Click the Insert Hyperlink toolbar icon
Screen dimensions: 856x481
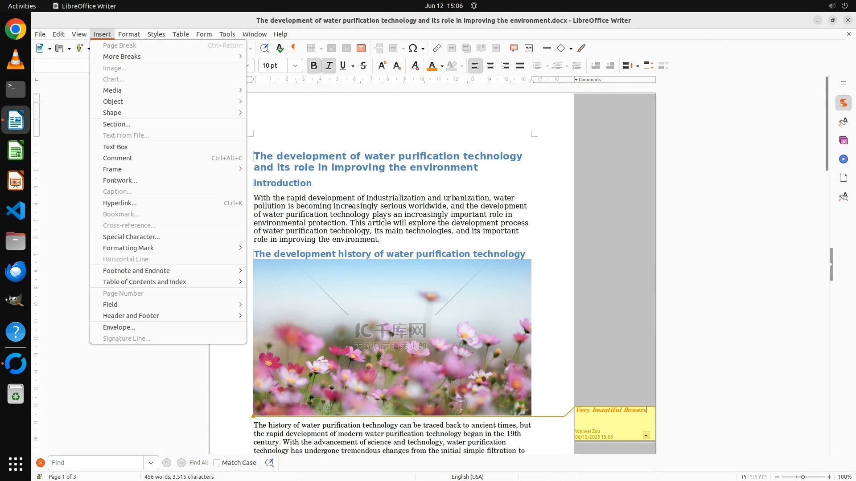click(437, 48)
